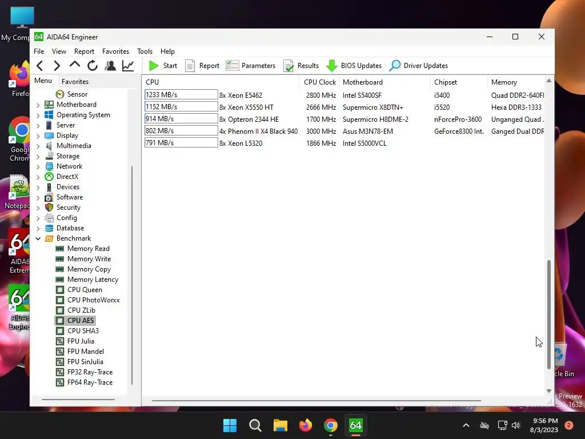
Task: Go forward with the right arrow icon
Action: [57, 66]
